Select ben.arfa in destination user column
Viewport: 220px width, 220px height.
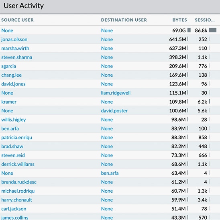click(110, 173)
